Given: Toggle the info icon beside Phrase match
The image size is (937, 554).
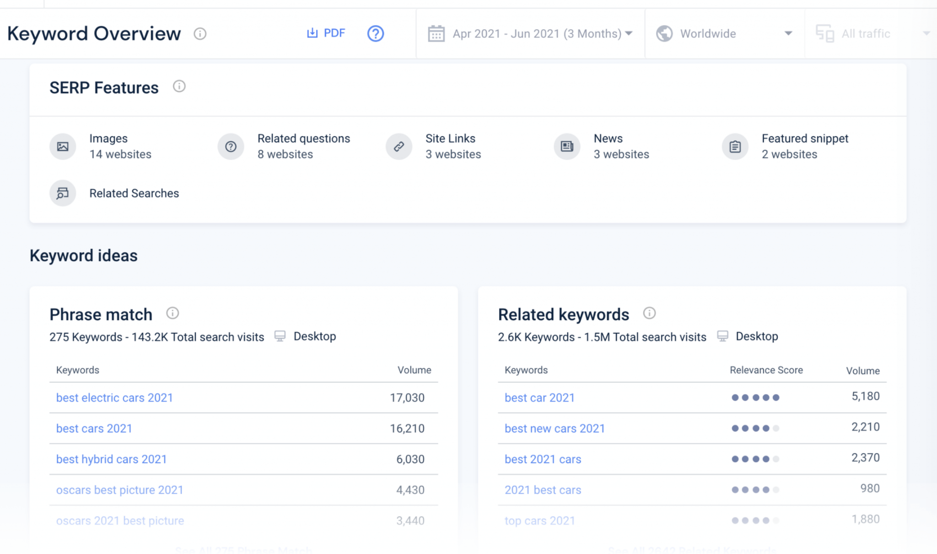Looking at the screenshot, I should point(172,313).
